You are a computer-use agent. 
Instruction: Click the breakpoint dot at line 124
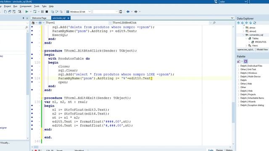pyautogui.click(x=32, y=78)
